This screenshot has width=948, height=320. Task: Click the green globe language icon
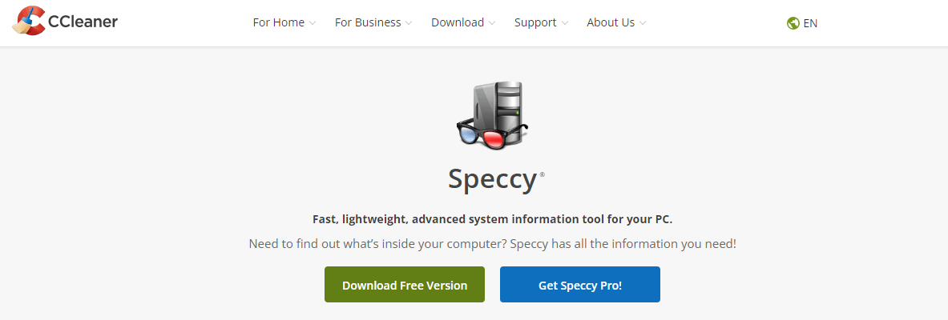pyautogui.click(x=793, y=23)
